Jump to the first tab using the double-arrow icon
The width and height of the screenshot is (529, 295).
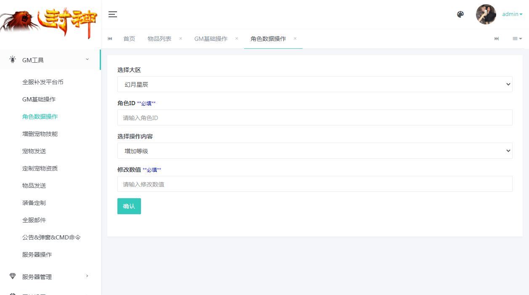(x=110, y=38)
